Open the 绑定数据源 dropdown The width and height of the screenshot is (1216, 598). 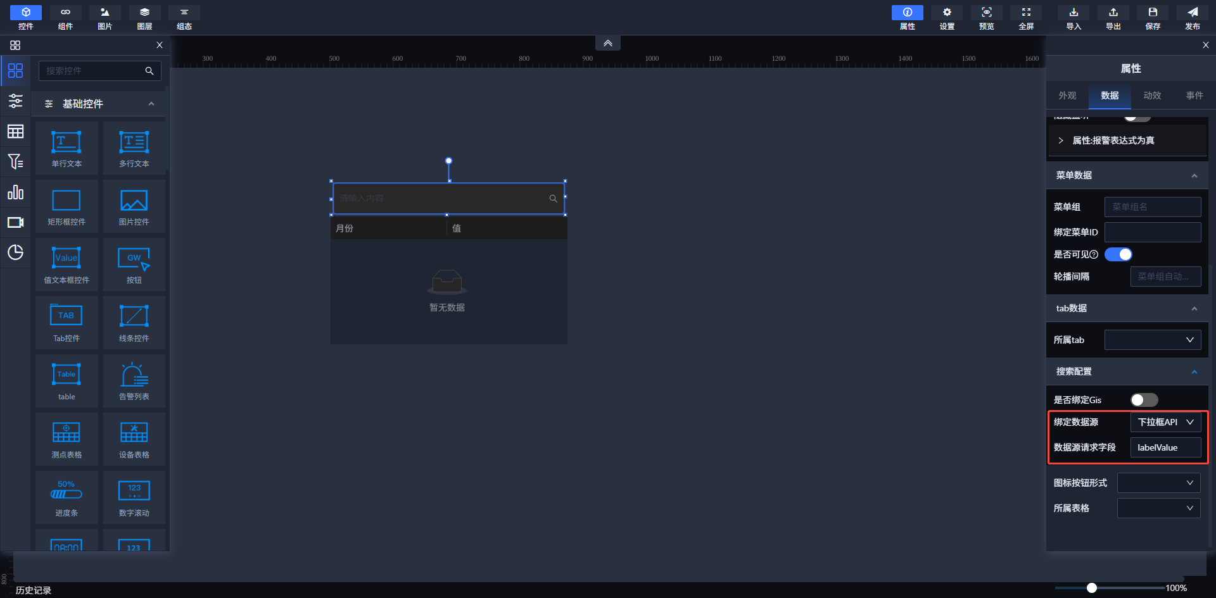point(1166,422)
